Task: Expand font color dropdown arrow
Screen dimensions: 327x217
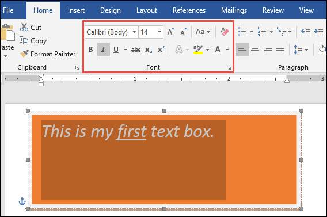Action: (227, 50)
